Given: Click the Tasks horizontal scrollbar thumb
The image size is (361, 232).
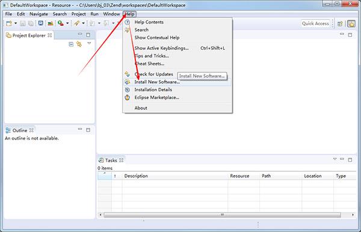Looking at the screenshot, I should [223, 215].
